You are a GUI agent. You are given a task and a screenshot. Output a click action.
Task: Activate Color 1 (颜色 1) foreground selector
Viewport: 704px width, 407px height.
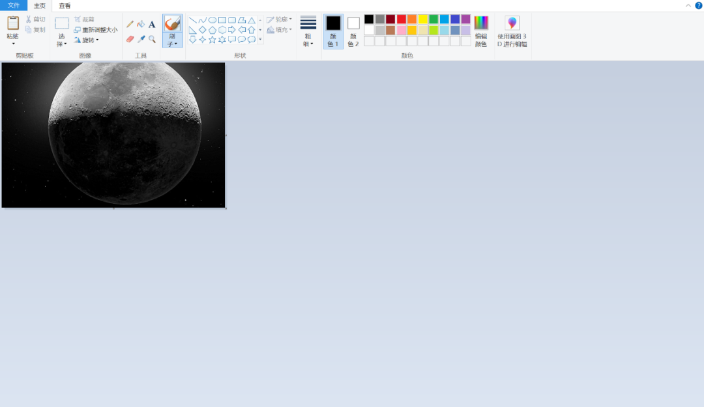[x=333, y=31]
